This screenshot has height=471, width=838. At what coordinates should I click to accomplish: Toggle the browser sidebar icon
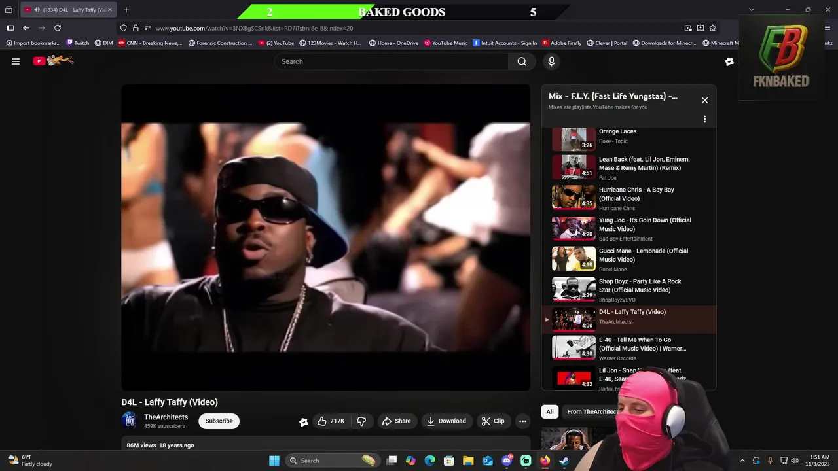click(10, 28)
